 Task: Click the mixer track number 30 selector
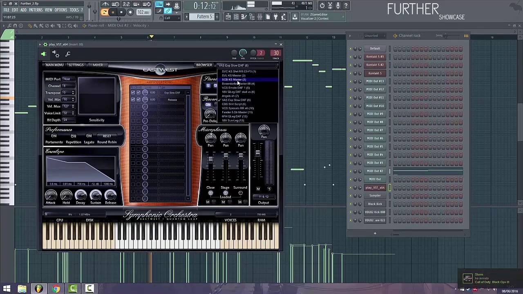(276, 53)
